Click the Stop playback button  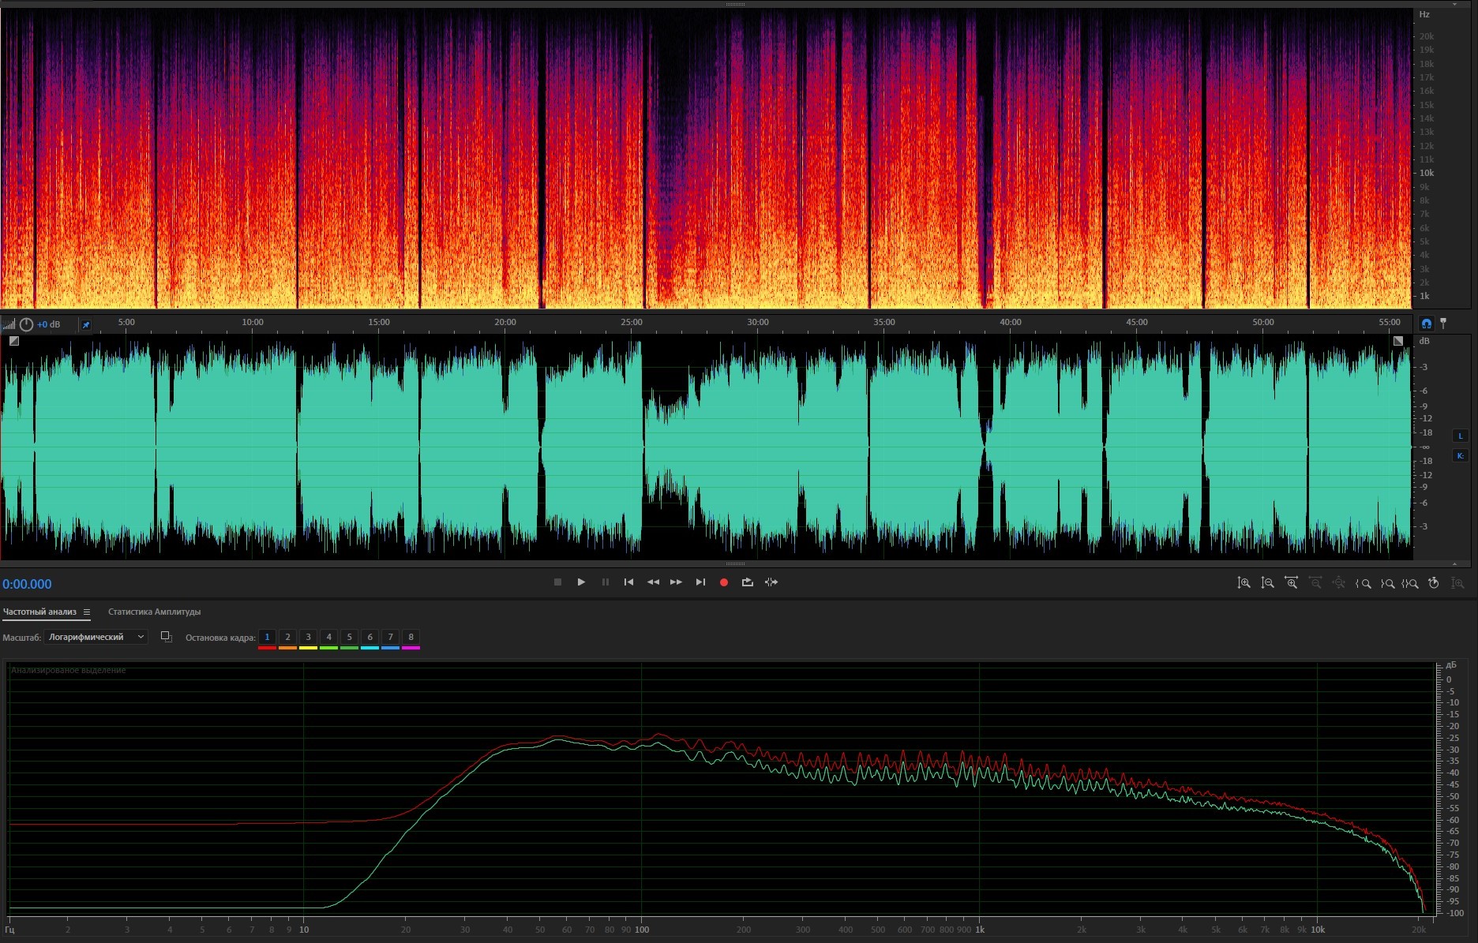pos(557,582)
